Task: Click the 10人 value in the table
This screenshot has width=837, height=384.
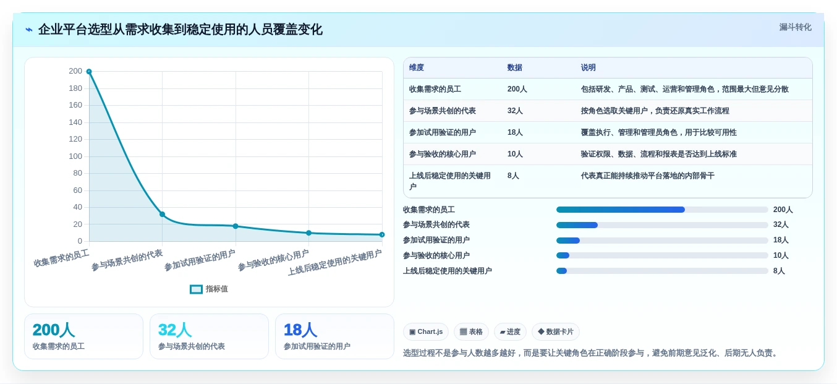Action: coord(515,154)
